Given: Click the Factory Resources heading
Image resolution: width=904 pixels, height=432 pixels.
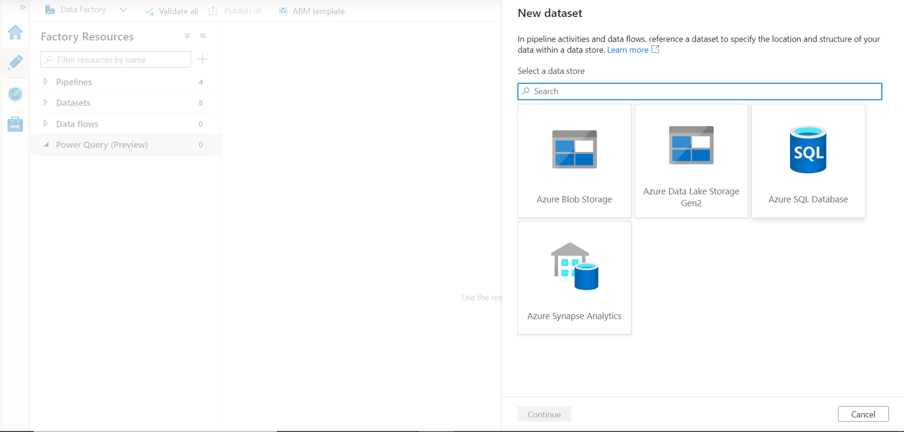Looking at the screenshot, I should pos(87,37).
